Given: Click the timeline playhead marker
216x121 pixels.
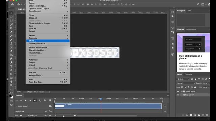Looking at the screenshot, I should 101,99.
